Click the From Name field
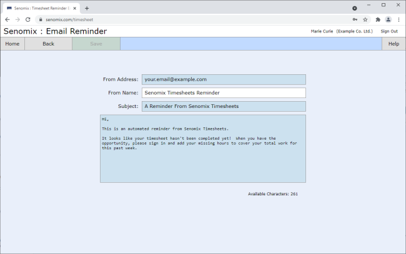The image size is (406, 254). tap(224, 93)
